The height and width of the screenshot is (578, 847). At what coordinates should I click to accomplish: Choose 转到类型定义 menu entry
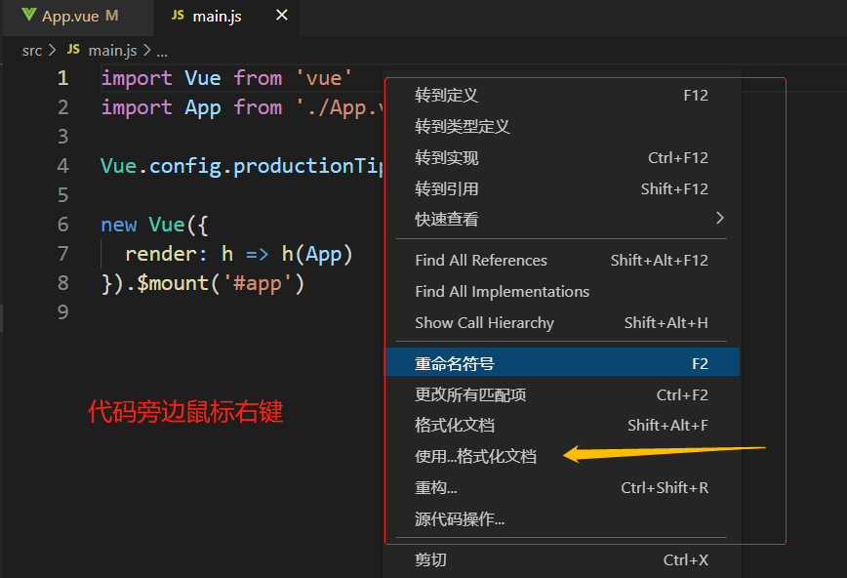tap(463, 127)
